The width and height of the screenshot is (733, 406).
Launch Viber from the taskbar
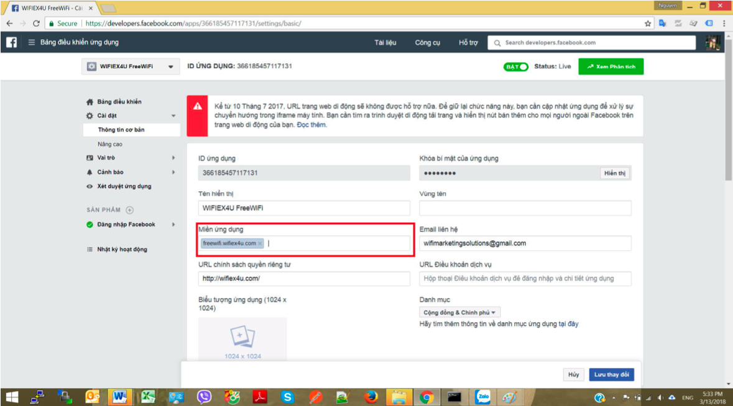(x=204, y=397)
